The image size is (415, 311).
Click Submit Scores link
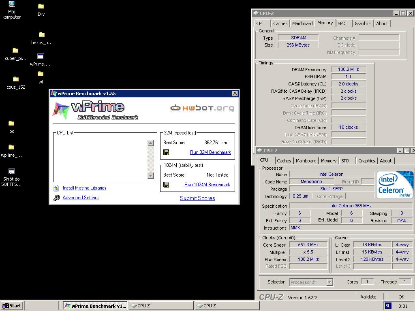197,198
